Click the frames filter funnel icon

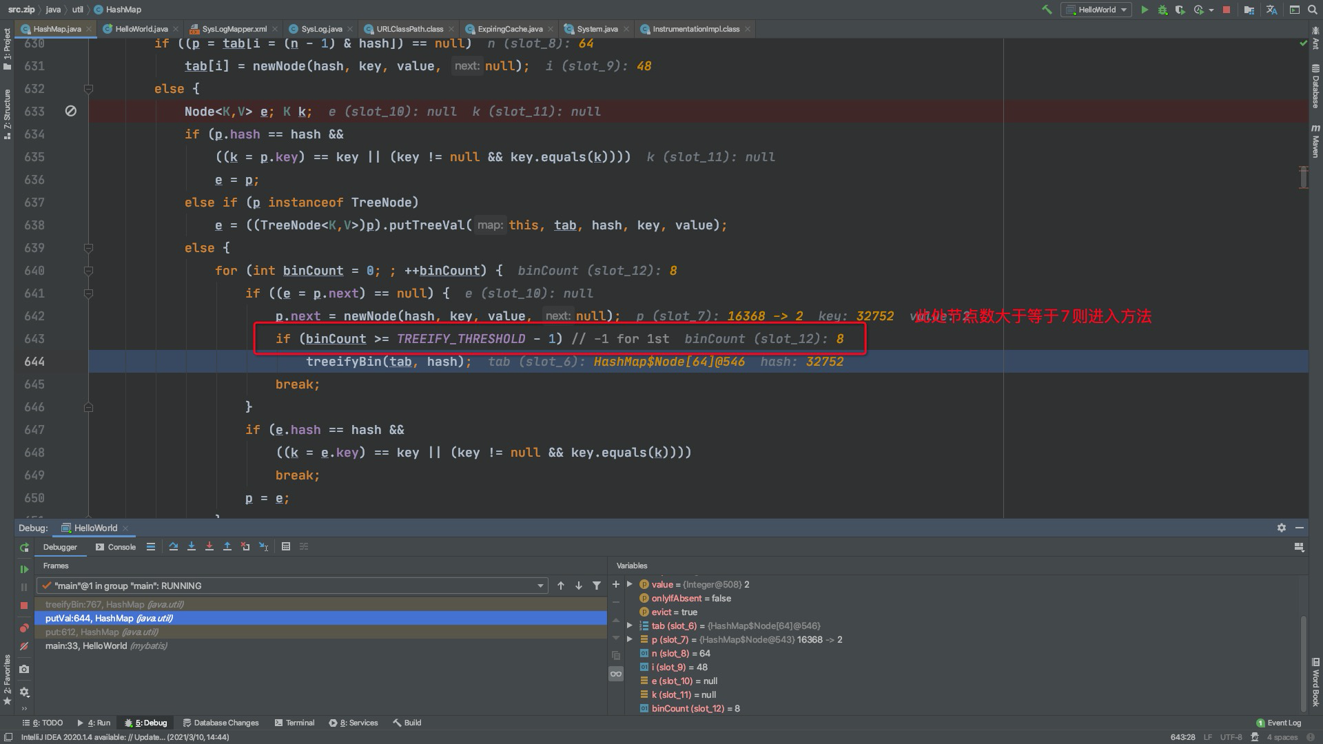pos(597,586)
